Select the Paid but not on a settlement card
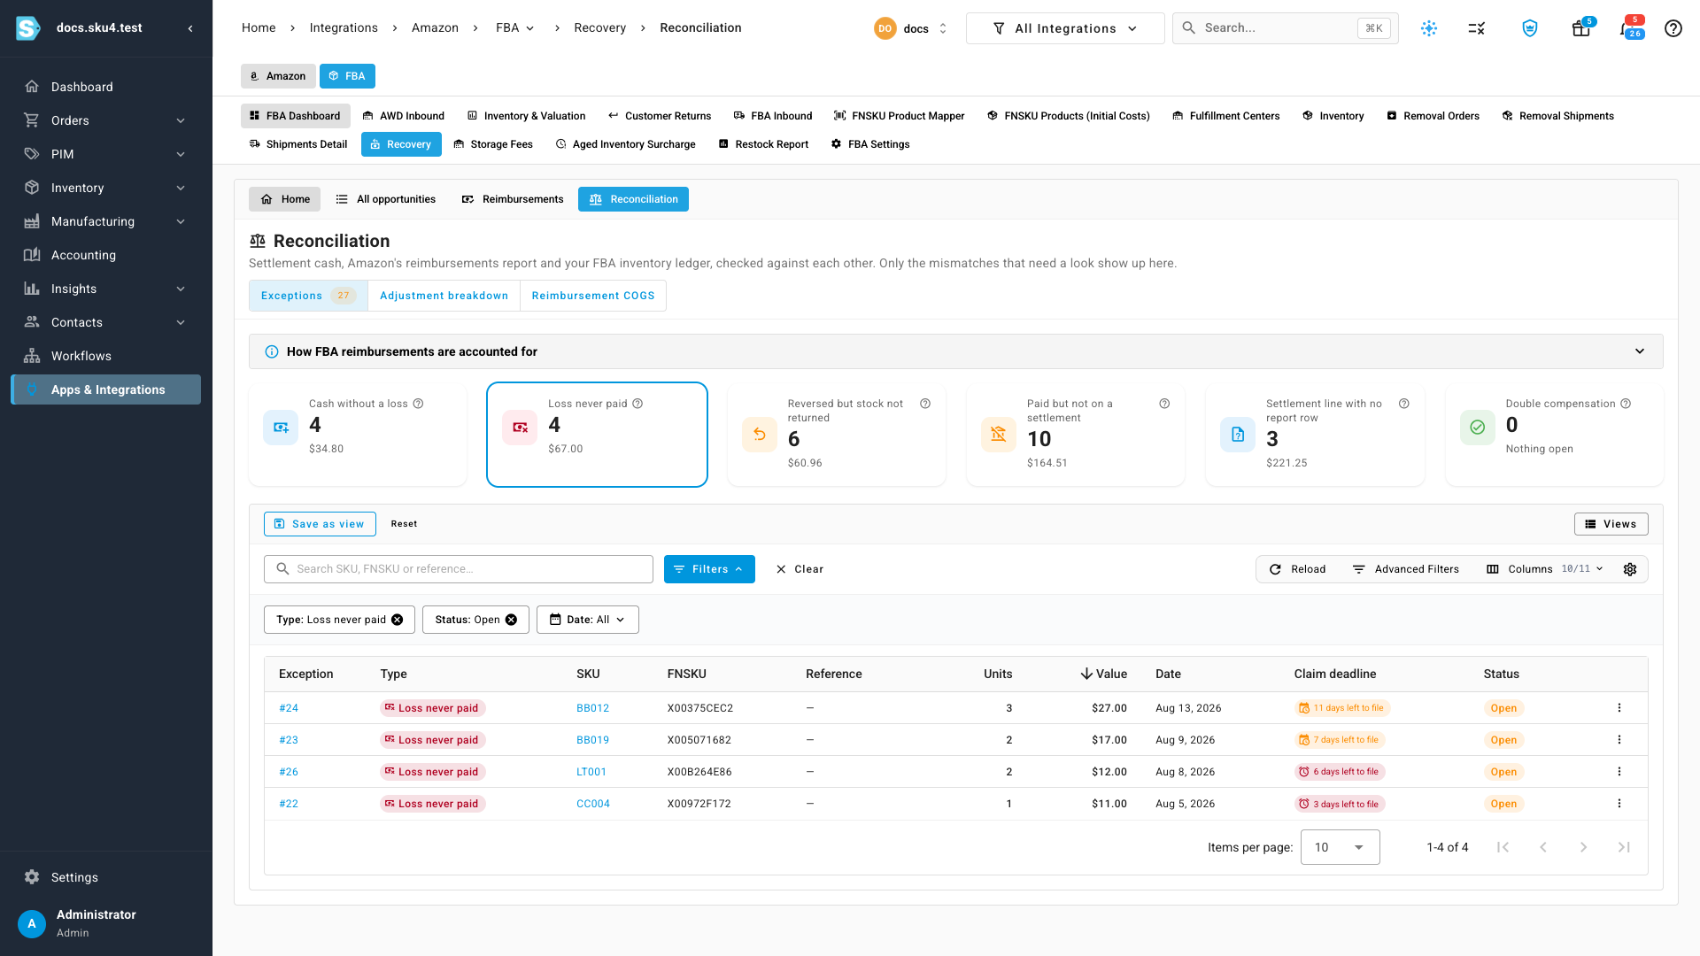 click(1075, 435)
